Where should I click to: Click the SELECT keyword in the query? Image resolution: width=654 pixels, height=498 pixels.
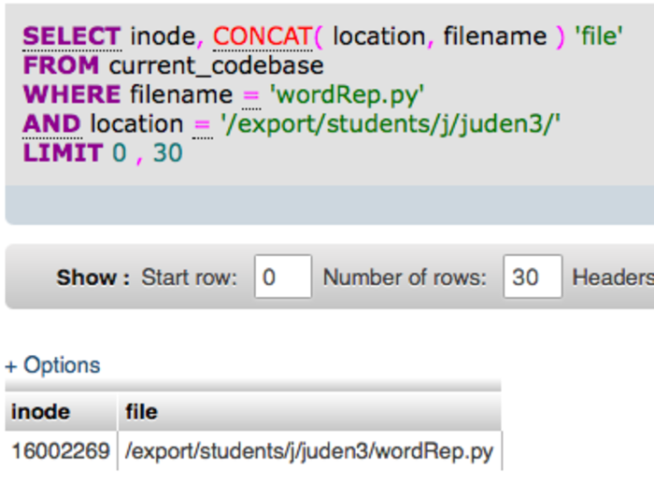click(72, 36)
